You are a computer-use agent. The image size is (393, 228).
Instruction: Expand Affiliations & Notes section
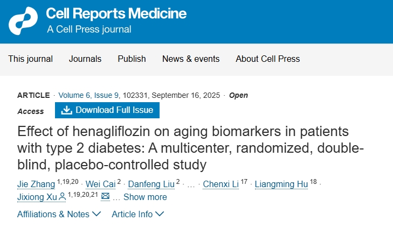59,214
